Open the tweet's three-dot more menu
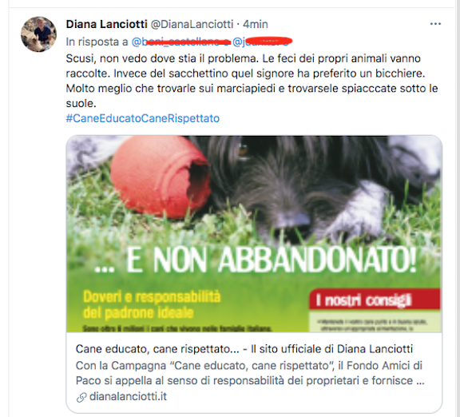The height and width of the screenshot is (417, 460). [435, 24]
